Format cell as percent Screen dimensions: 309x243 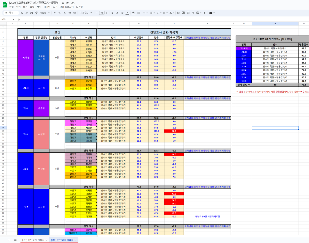pos(59,13)
